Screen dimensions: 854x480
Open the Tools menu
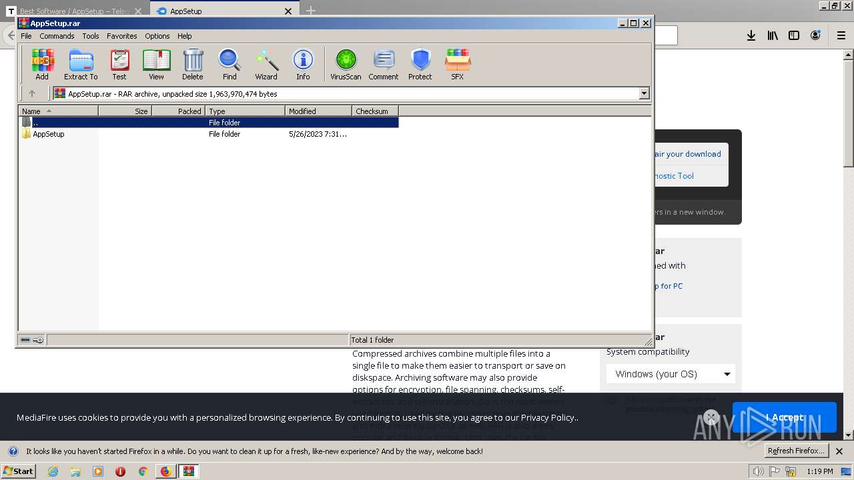click(x=91, y=36)
